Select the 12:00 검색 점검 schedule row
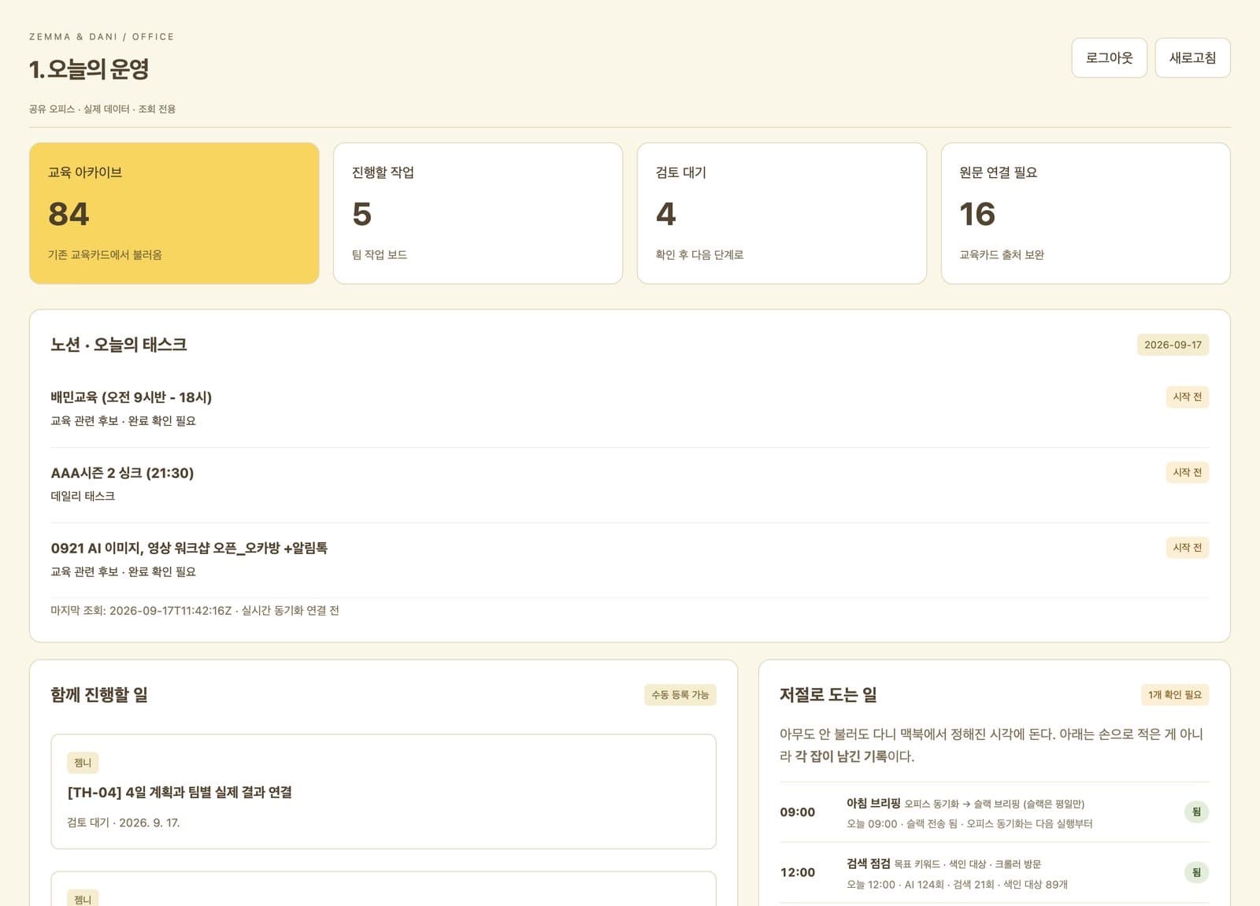The height and width of the screenshot is (906, 1260). tap(994, 873)
